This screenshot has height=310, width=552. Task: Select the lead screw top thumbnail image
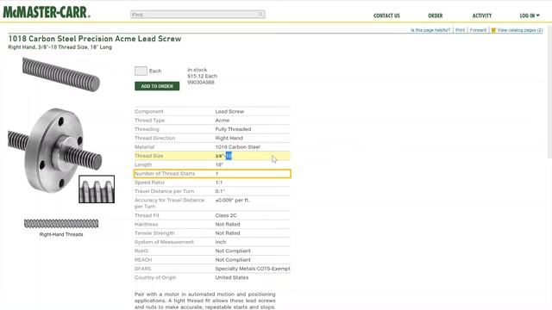61,75
